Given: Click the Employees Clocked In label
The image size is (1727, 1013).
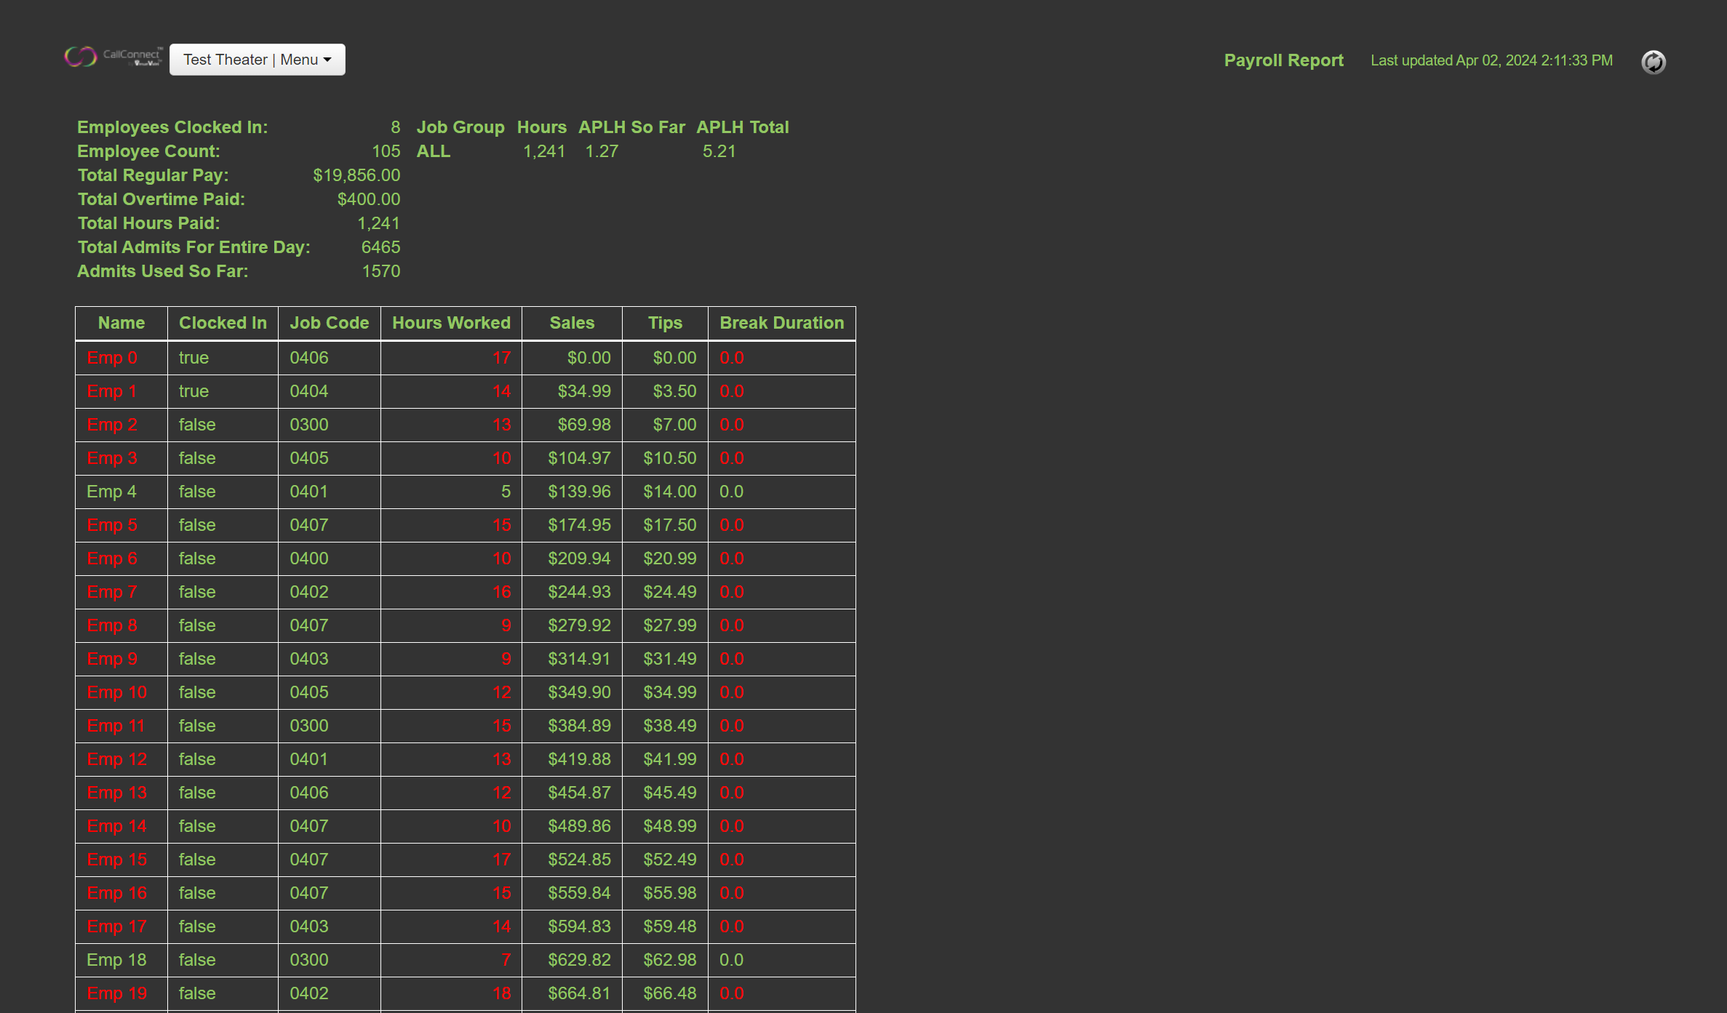Looking at the screenshot, I should click(x=172, y=127).
